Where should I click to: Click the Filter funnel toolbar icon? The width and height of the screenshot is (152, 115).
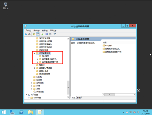[55, 34]
